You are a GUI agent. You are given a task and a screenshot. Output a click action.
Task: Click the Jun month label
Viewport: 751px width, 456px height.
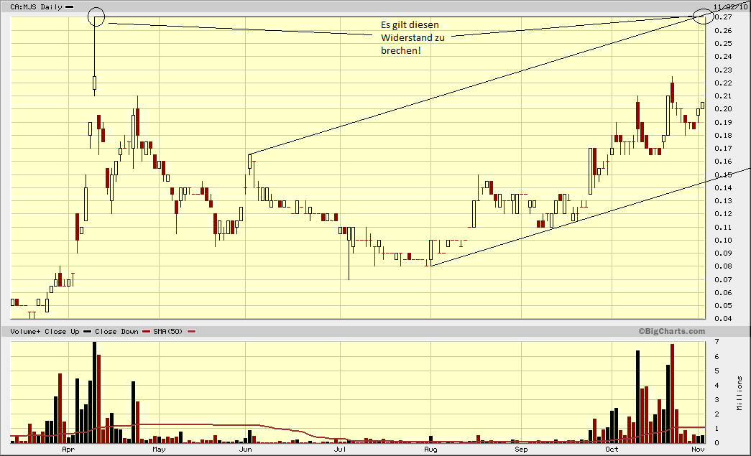click(x=245, y=450)
